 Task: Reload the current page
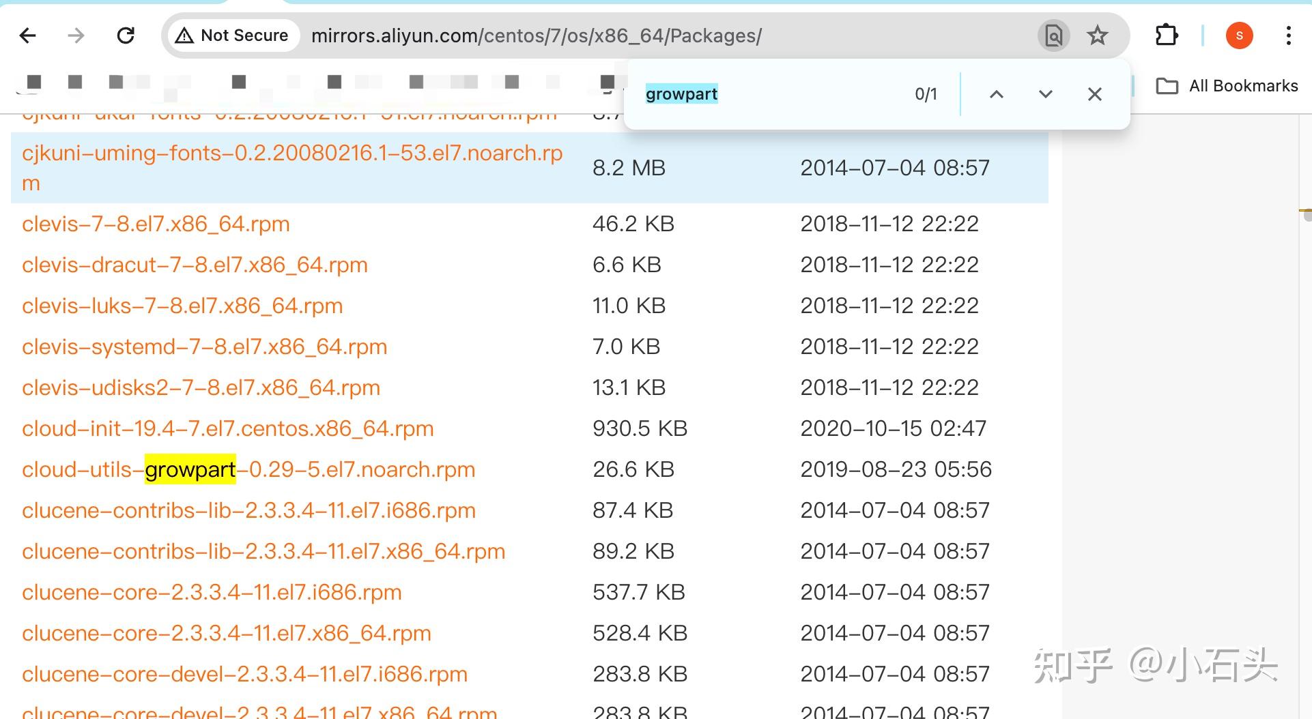coord(126,35)
